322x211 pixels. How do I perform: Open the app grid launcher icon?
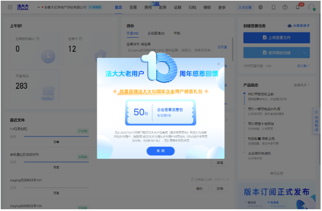(x=10, y=7)
